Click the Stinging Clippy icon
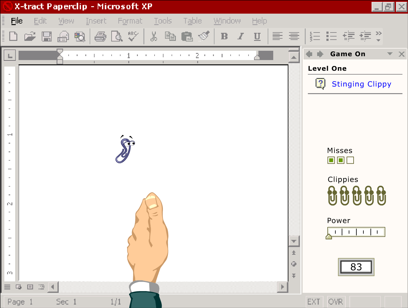This screenshot has height=308, width=408. coord(321,84)
